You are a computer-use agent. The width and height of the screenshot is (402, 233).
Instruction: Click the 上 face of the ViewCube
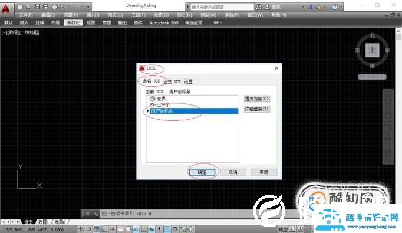pos(373,50)
